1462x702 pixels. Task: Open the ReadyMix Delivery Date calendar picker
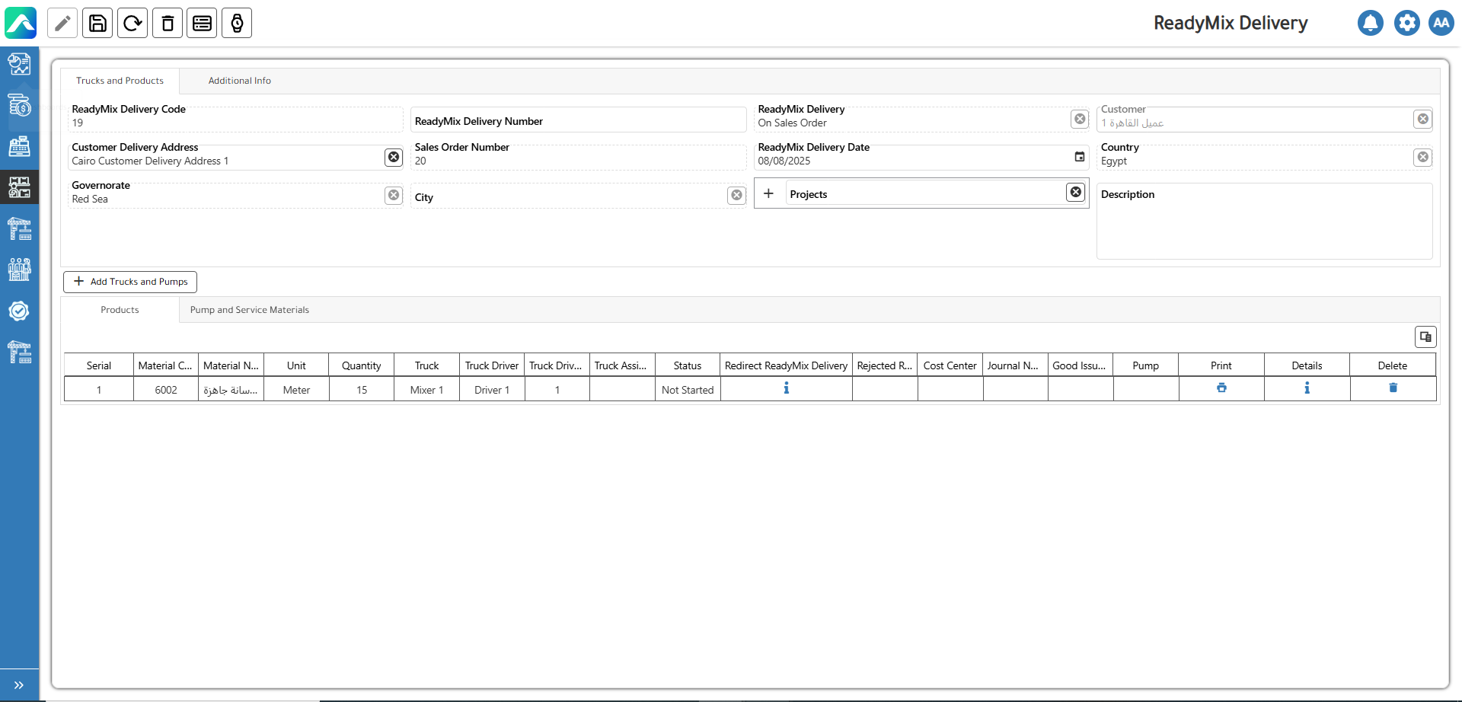(x=1079, y=157)
